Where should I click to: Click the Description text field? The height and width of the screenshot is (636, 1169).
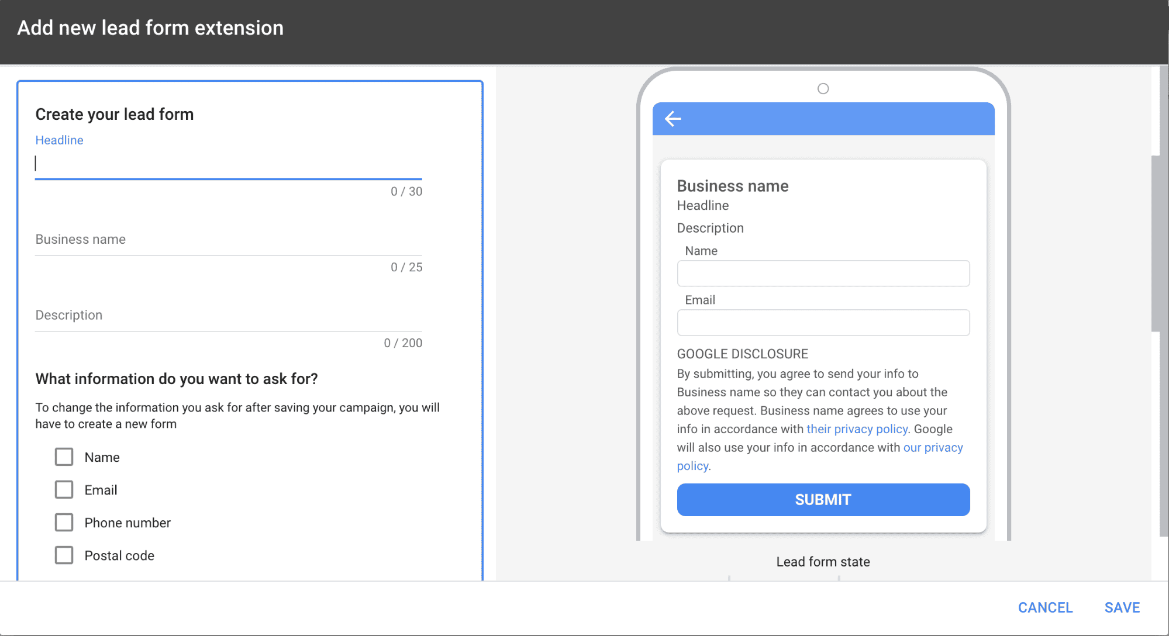click(x=228, y=316)
